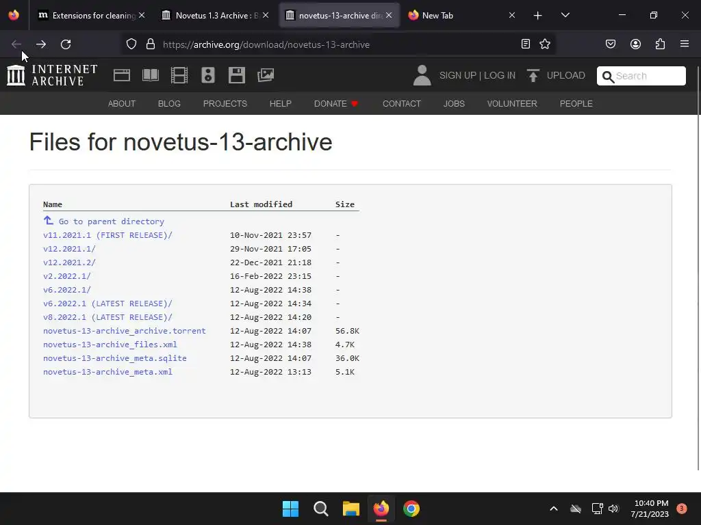Open the CONTACT menu item
The height and width of the screenshot is (525, 701).
coord(401,104)
